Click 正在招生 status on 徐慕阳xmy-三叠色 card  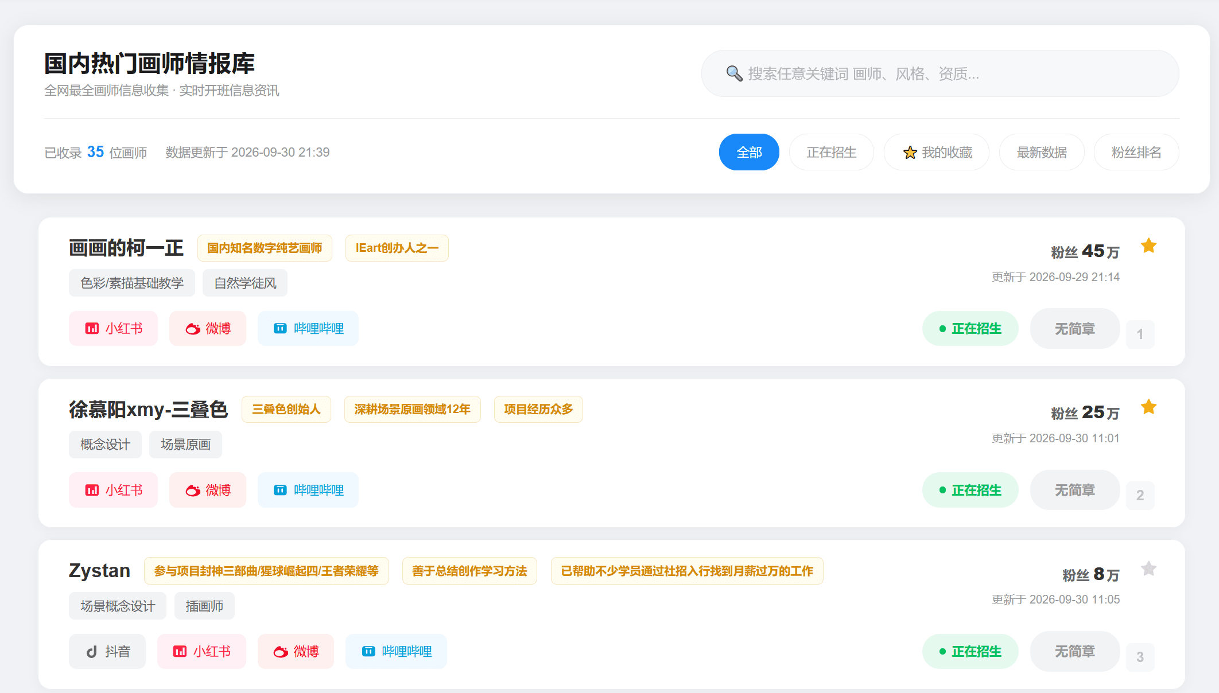tap(970, 490)
